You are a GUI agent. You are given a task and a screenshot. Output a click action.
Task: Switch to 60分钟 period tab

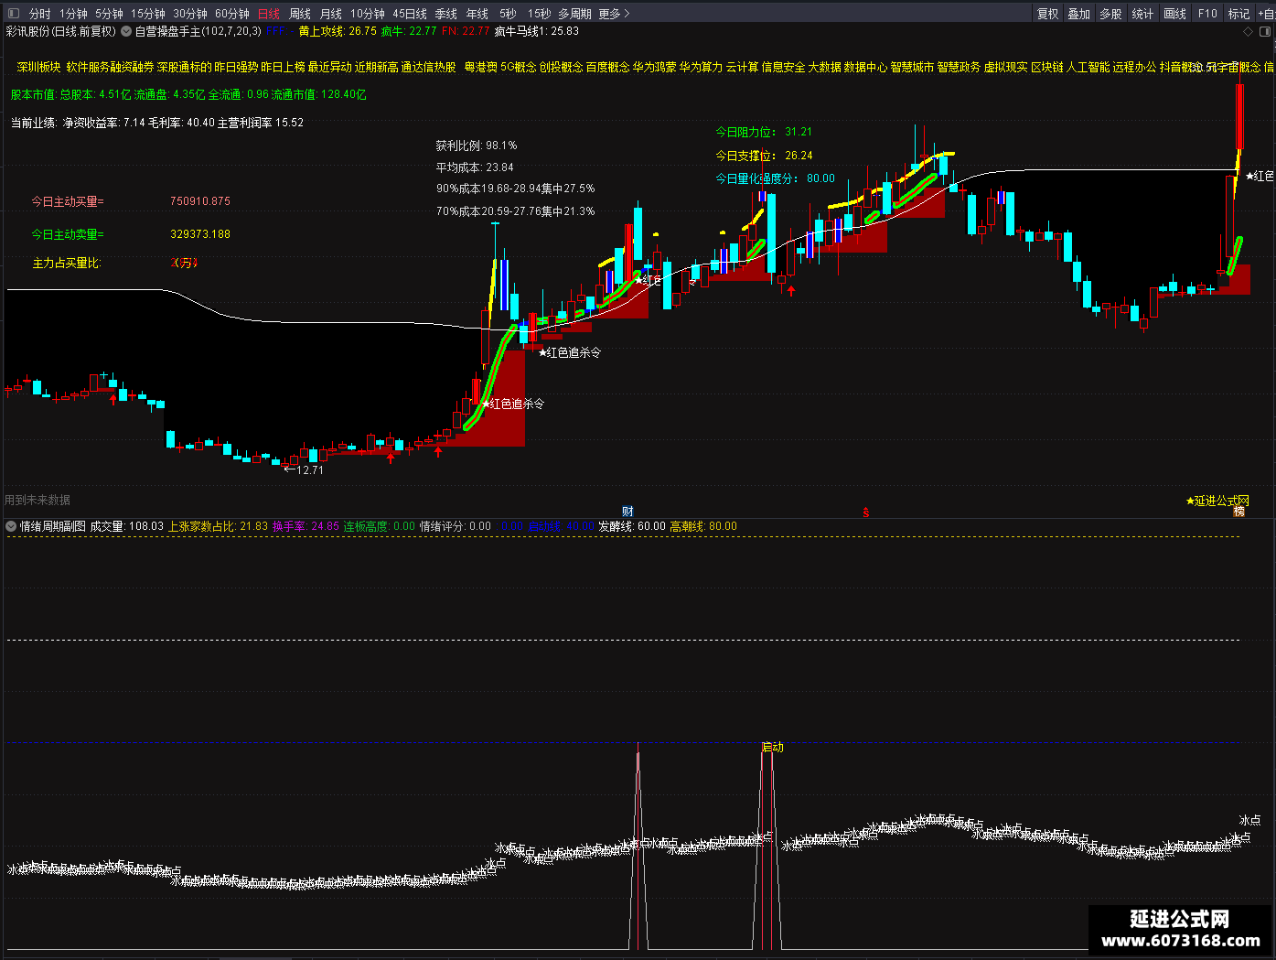[232, 14]
